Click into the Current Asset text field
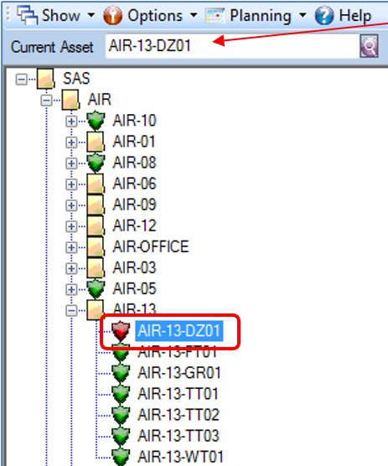The image size is (388, 466). 232,46
